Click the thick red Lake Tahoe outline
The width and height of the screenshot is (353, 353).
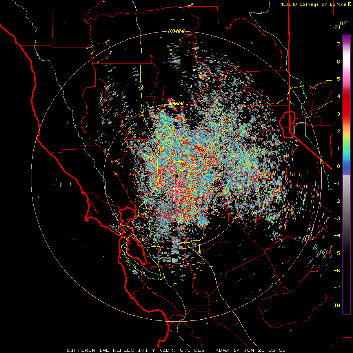[x=287, y=124]
